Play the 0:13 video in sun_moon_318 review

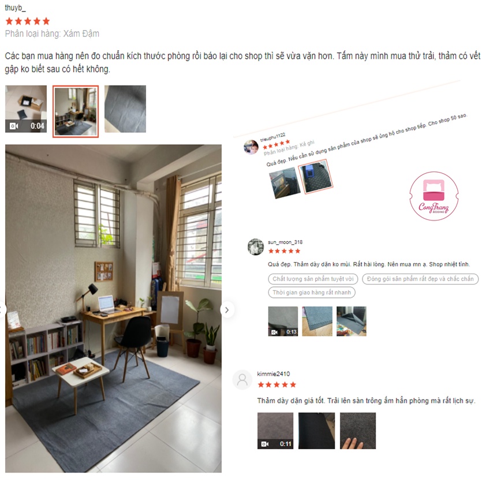point(283,321)
